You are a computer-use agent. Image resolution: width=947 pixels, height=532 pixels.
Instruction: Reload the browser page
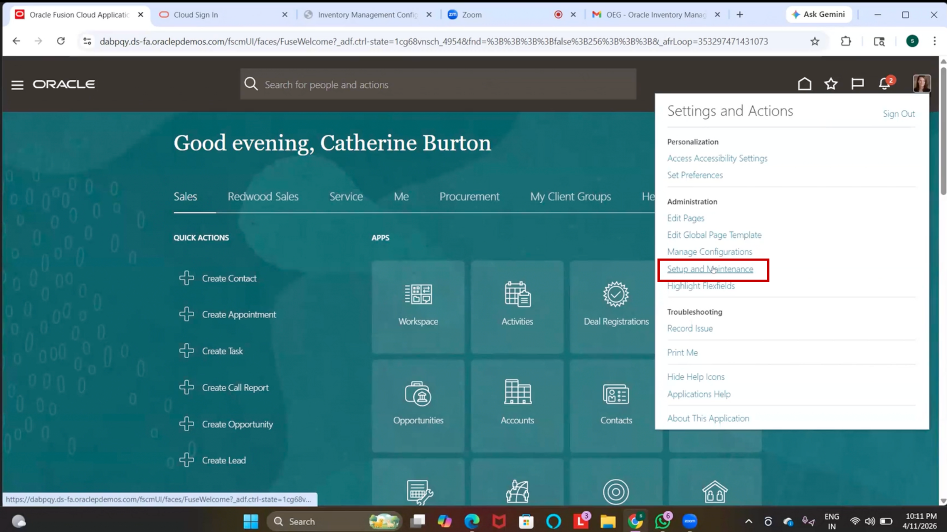tap(61, 41)
